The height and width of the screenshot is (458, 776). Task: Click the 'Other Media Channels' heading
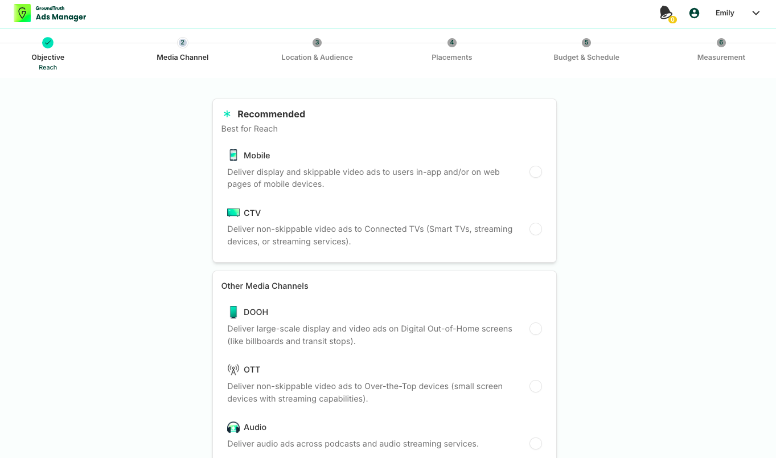265,286
